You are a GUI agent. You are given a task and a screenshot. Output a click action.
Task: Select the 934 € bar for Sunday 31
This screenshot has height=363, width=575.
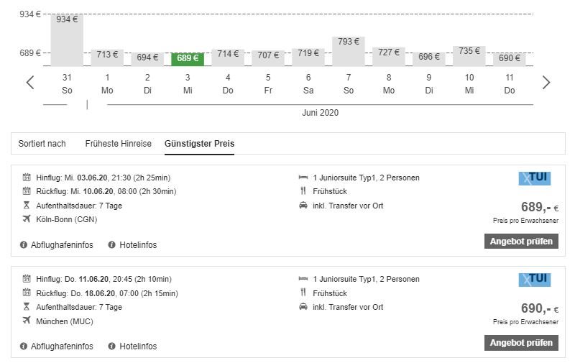pyautogui.click(x=67, y=40)
